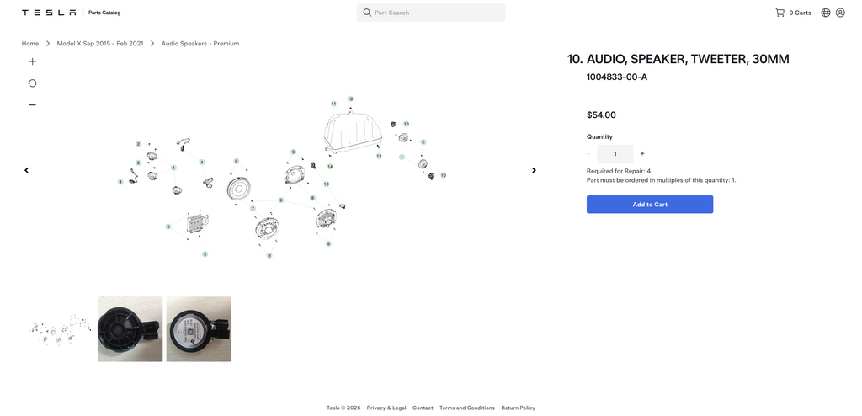Reset the diagram view with rotate icon

coord(33,83)
